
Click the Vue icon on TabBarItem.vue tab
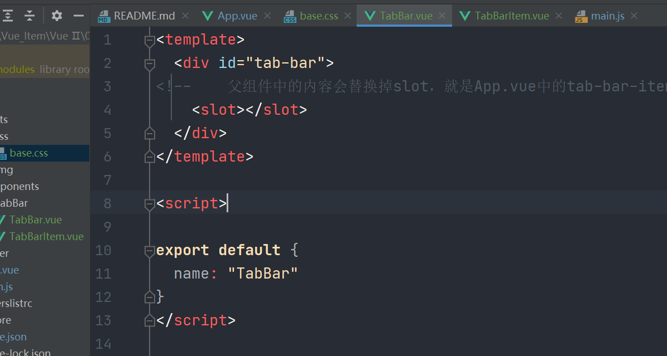click(x=465, y=16)
